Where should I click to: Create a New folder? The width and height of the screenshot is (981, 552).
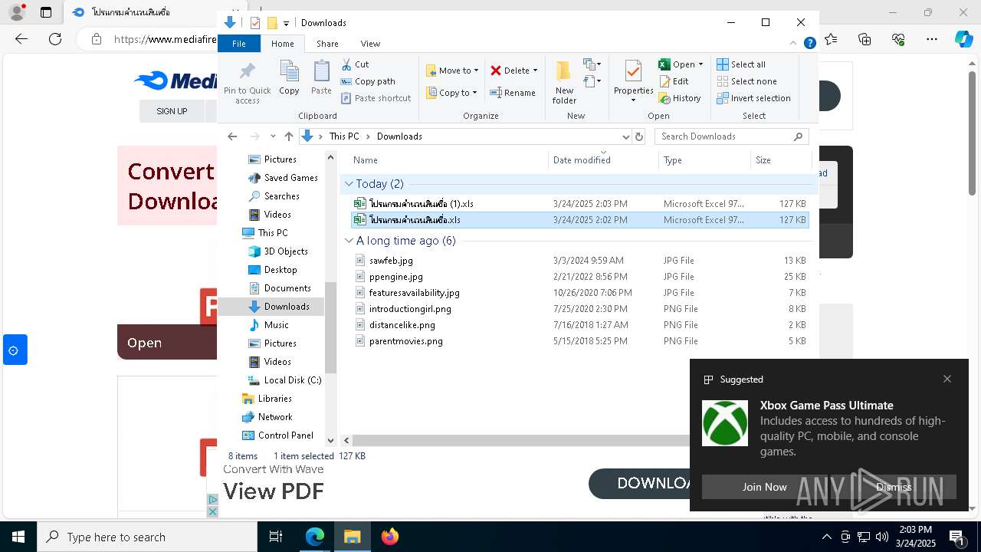(x=564, y=82)
